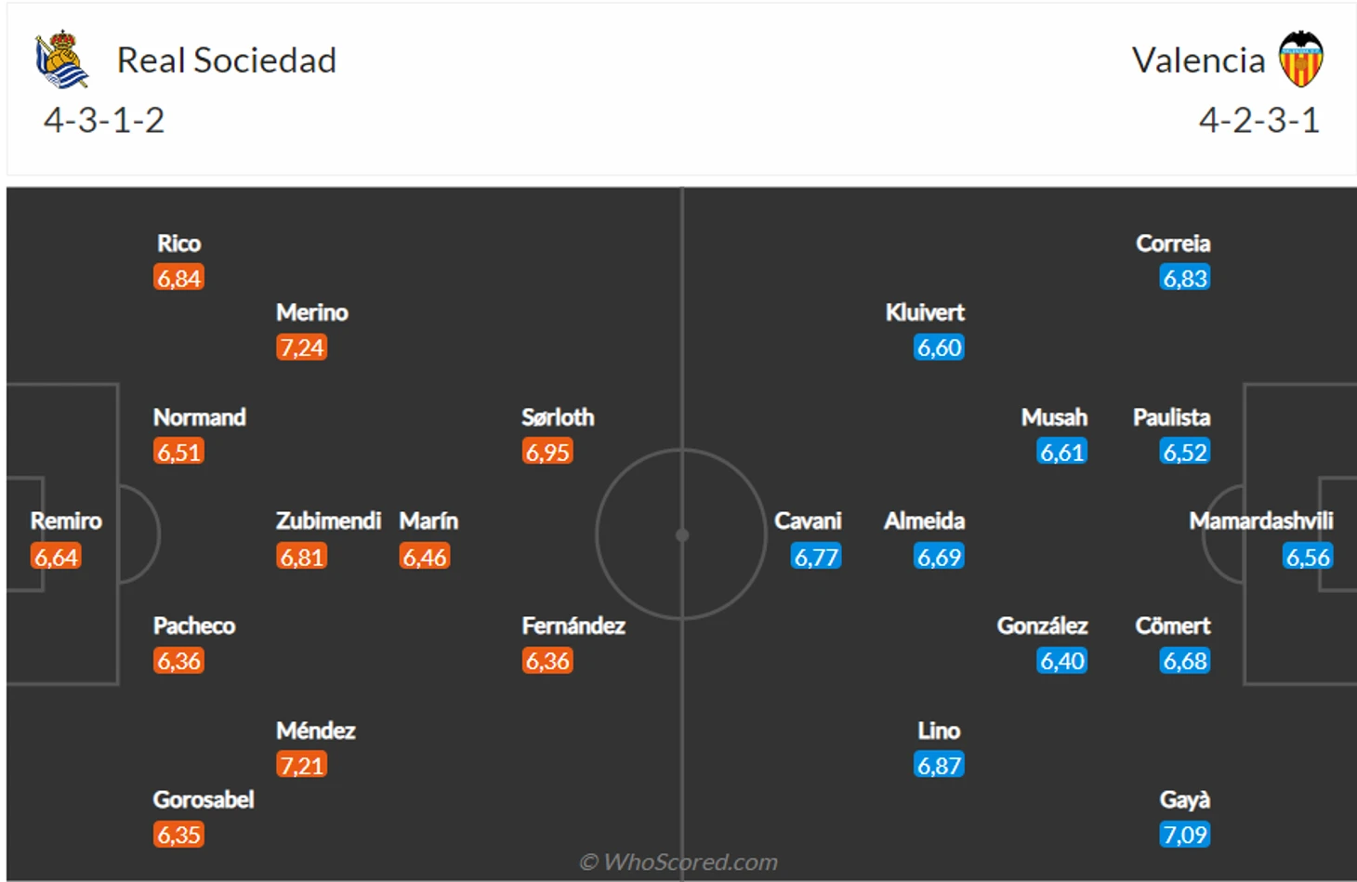The image size is (1357, 882).
Task: Select Remiro's 6,64 rating badge
Action: 56,557
